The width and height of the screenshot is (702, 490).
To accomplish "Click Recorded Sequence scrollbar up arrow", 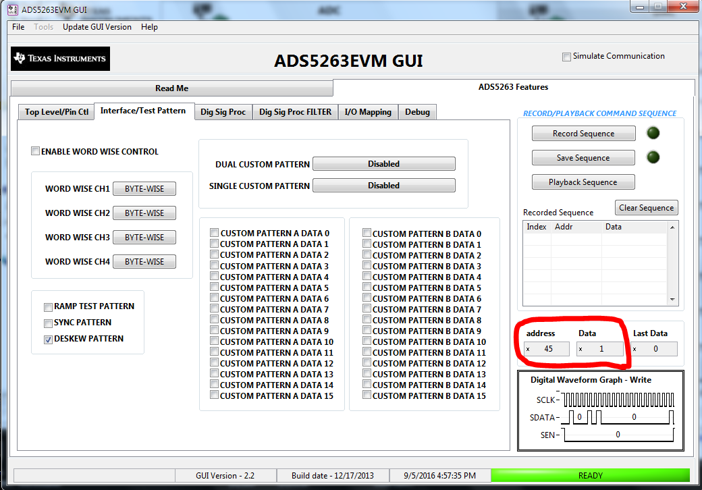I will pyautogui.click(x=672, y=227).
